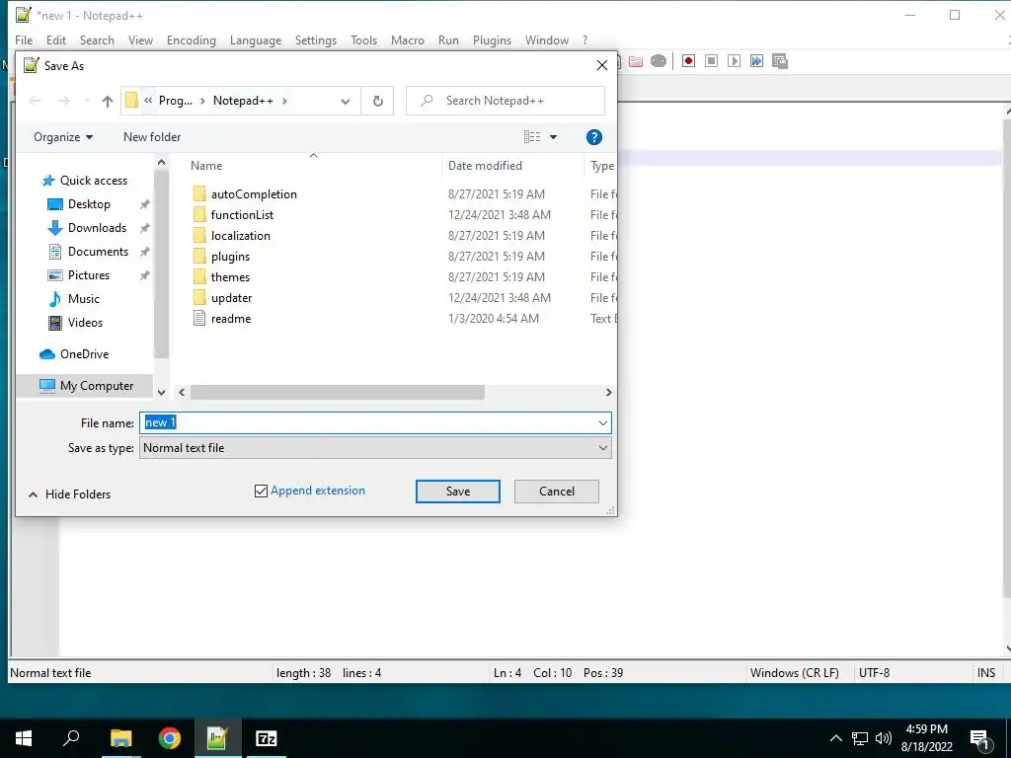Open Documents in Quick access

pos(98,252)
